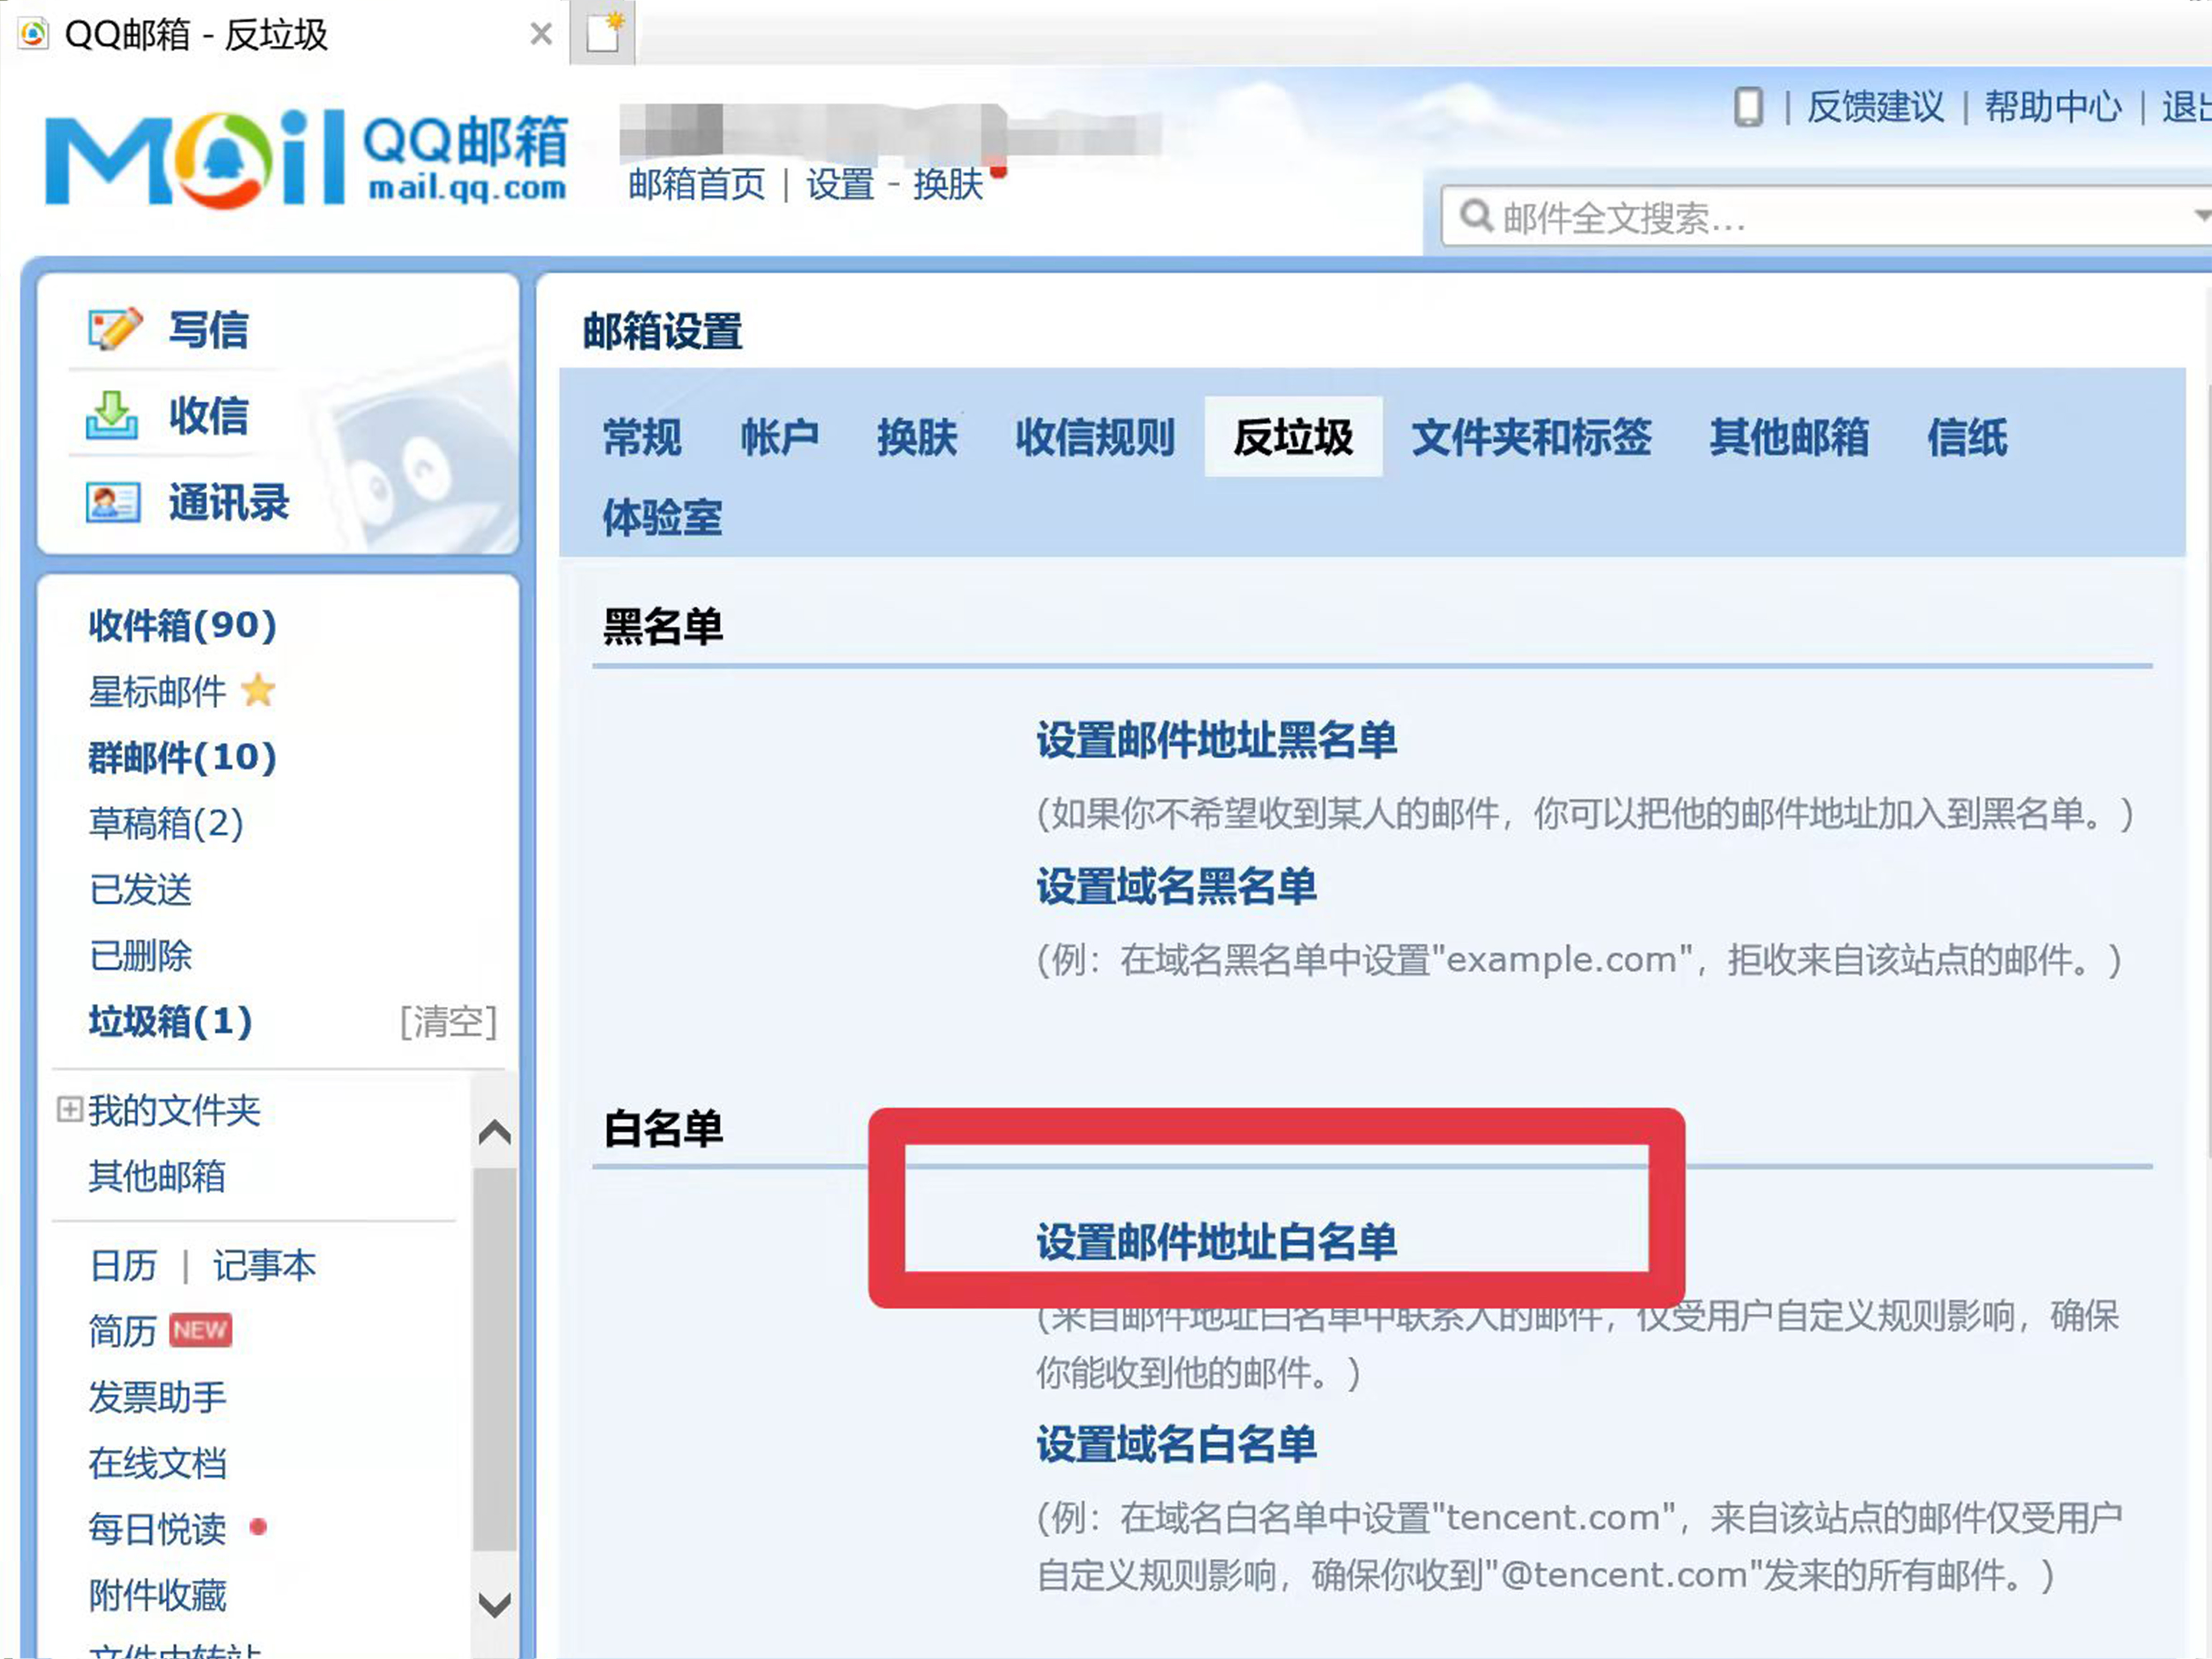The height and width of the screenshot is (1659, 2212).
Task: Expand 我的文件夹 with the plus box
Action: tap(69, 1109)
